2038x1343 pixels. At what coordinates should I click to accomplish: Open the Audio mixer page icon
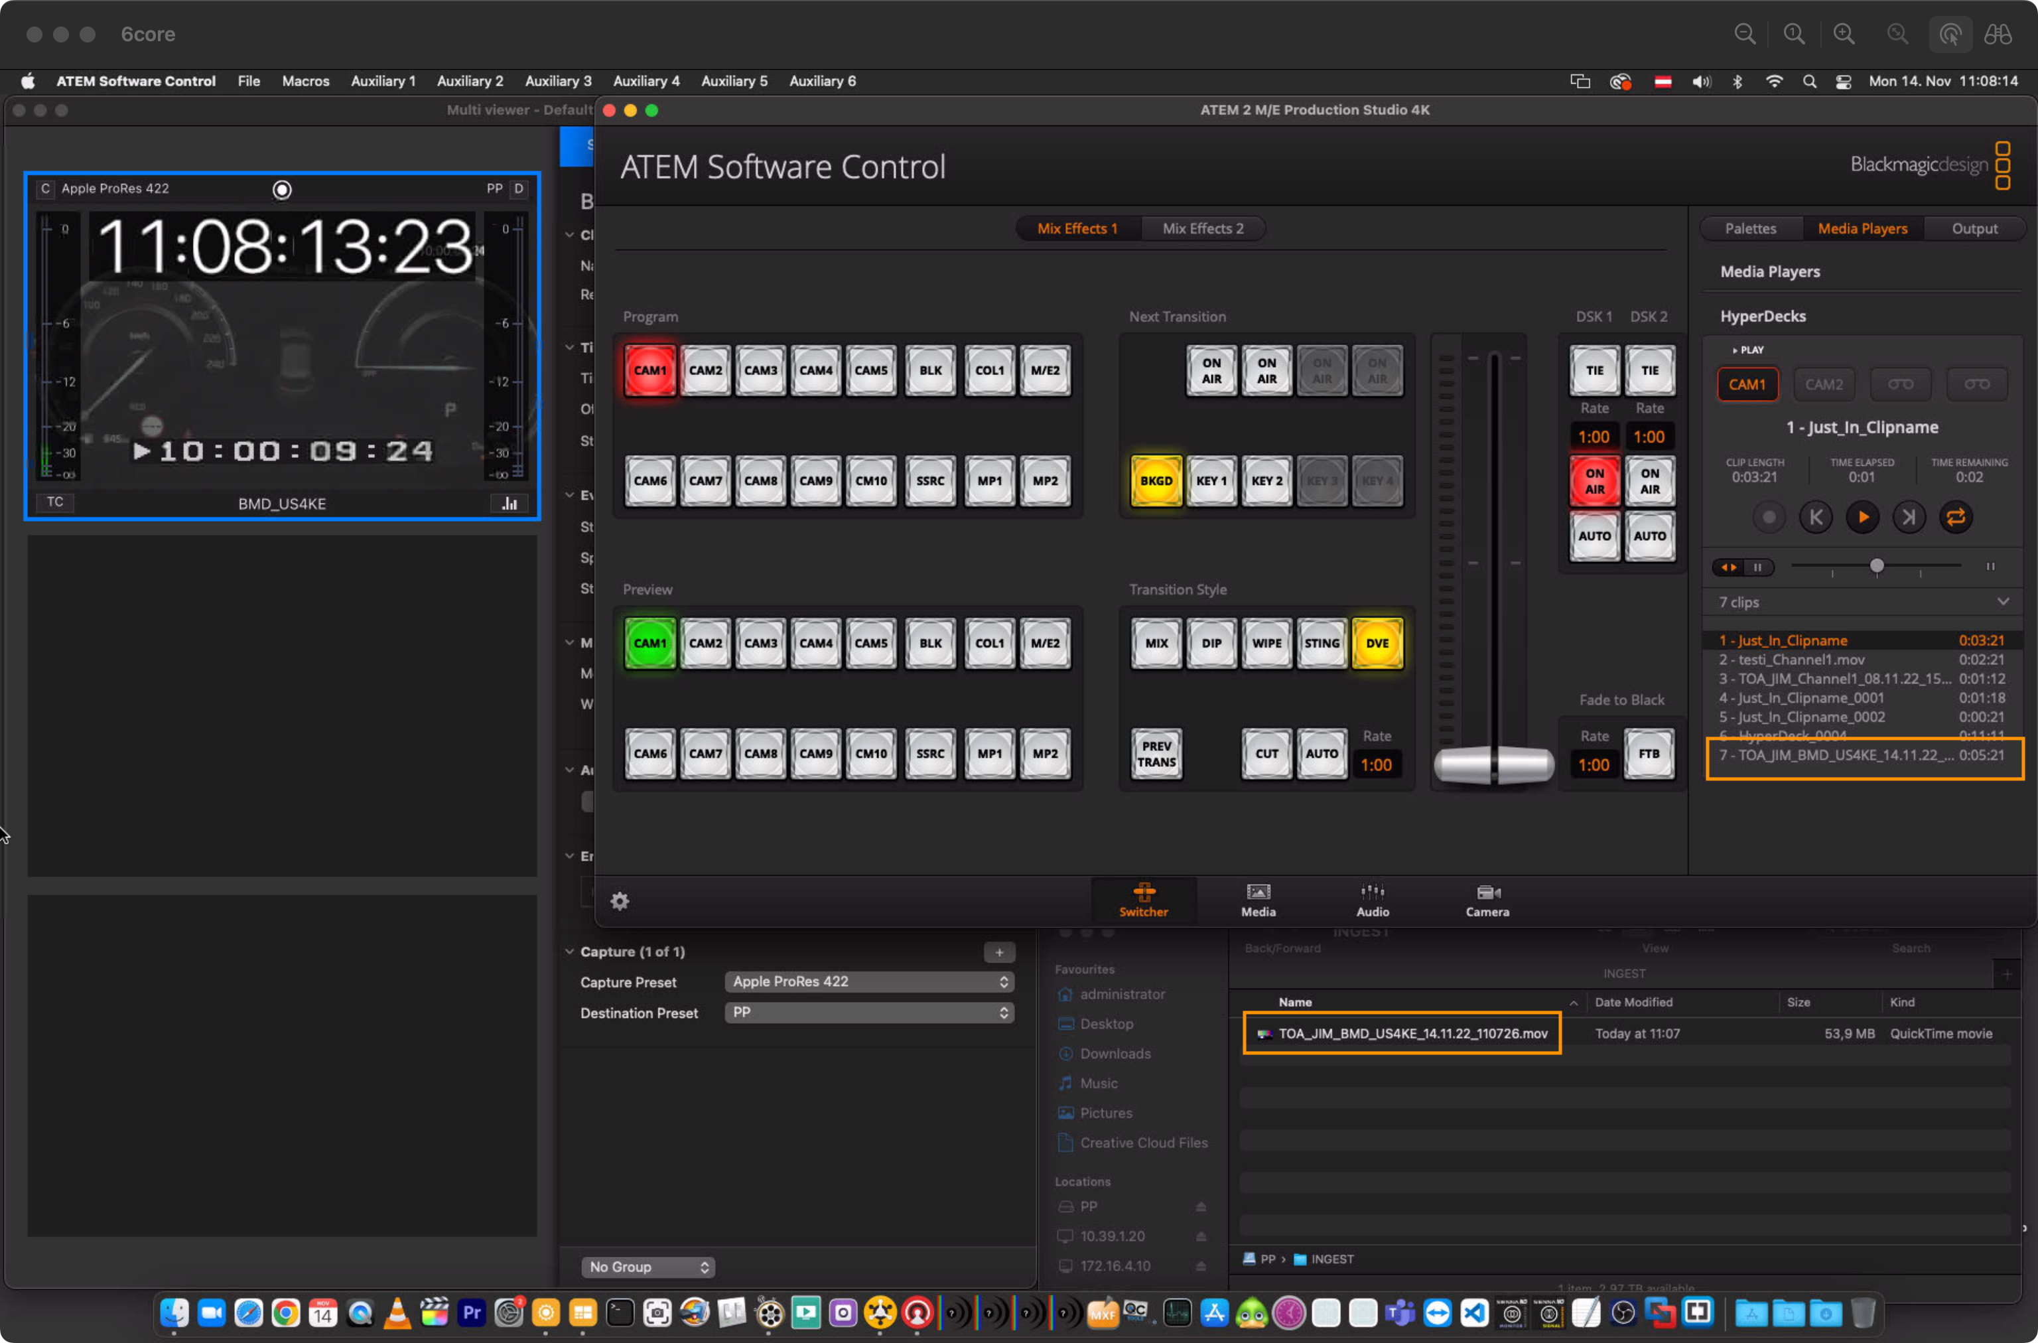1373,900
